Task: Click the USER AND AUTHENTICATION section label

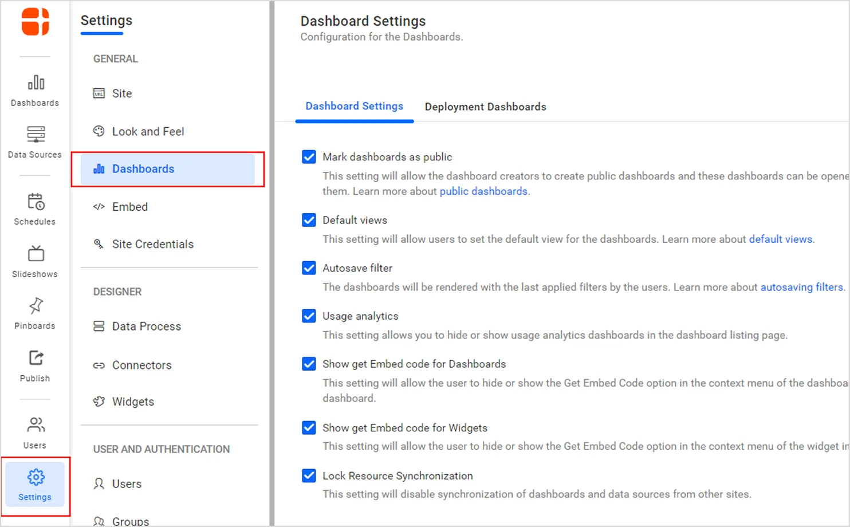Action: pos(162,449)
